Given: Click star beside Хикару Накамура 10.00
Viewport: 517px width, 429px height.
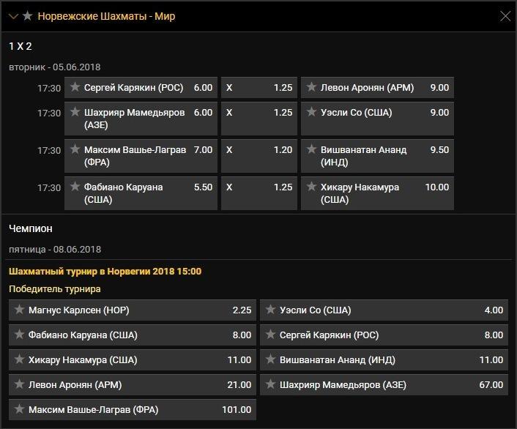Looking at the screenshot, I should tap(311, 187).
